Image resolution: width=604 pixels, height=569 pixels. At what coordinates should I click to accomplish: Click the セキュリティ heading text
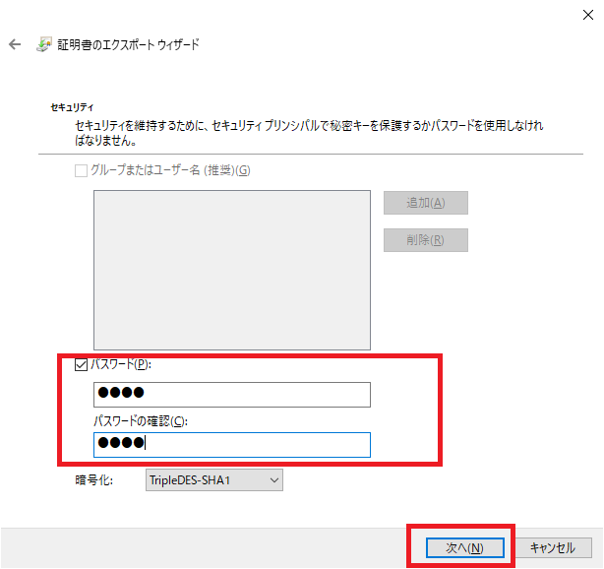pos(72,107)
